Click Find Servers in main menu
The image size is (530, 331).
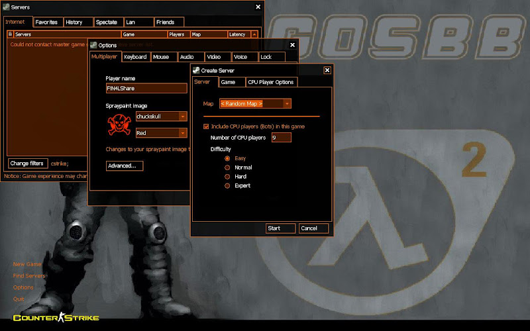pyautogui.click(x=29, y=276)
